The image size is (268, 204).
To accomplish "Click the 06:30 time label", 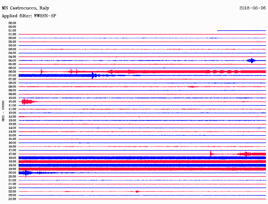I will [12, 72].
